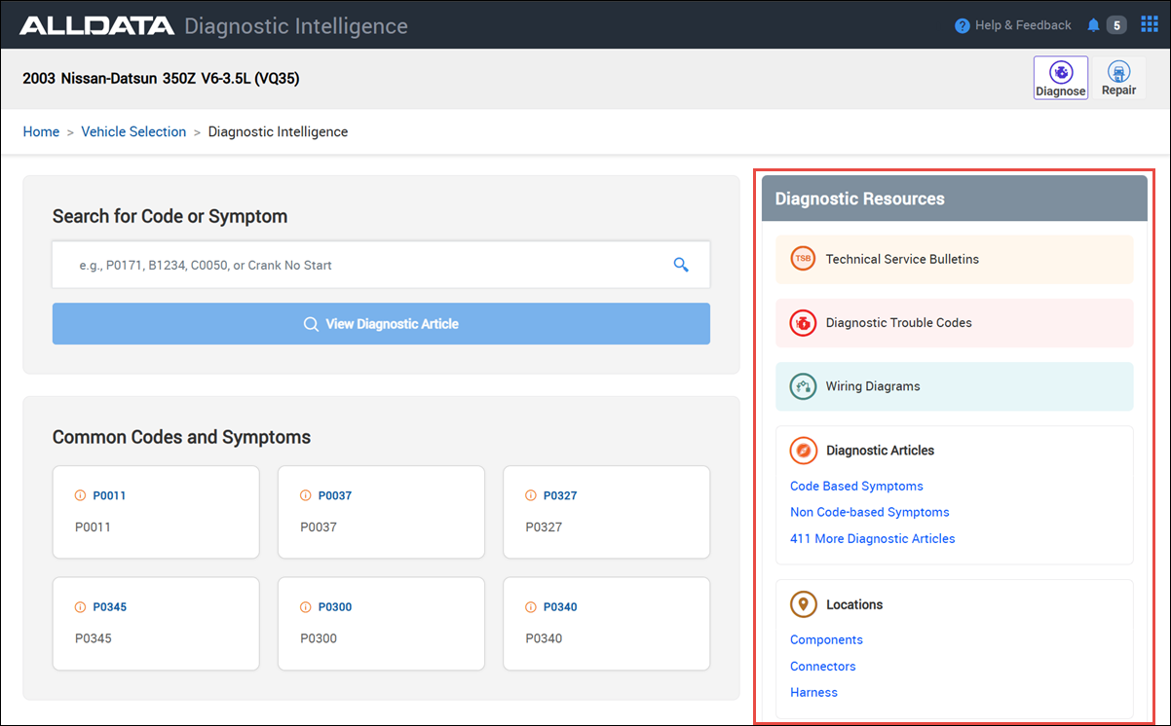Viewport: 1171px width, 726px height.
Task: Open the apps grid in the top bar
Action: pos(1149,23)
